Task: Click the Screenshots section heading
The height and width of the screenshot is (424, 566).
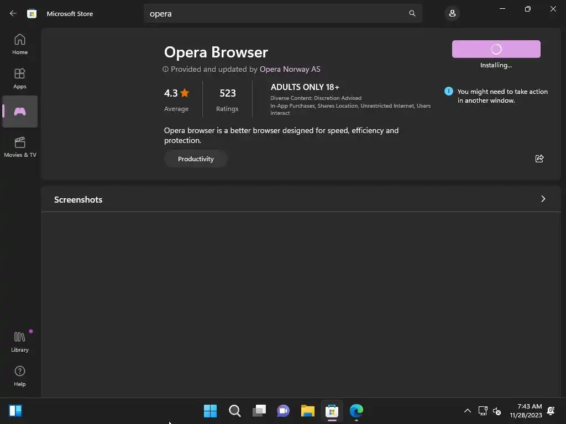Action: [x=78, y=200]
